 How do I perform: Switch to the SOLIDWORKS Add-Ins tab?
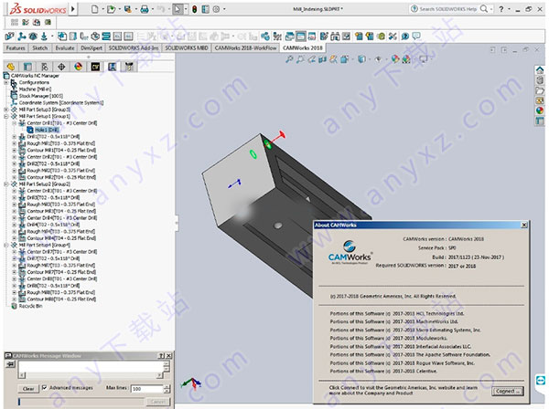134,48
